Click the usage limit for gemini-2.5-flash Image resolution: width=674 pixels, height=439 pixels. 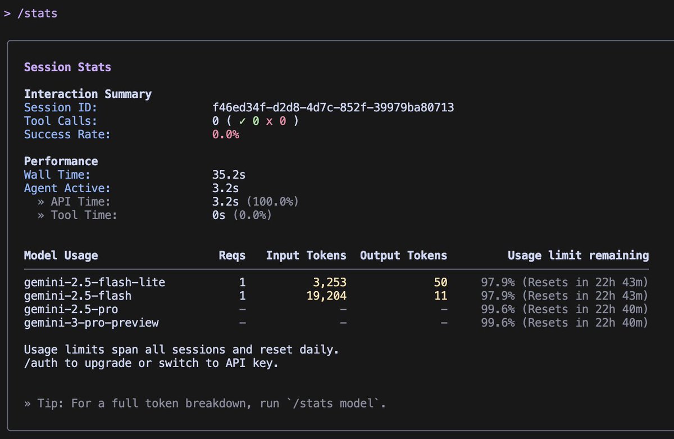point(565,296)
